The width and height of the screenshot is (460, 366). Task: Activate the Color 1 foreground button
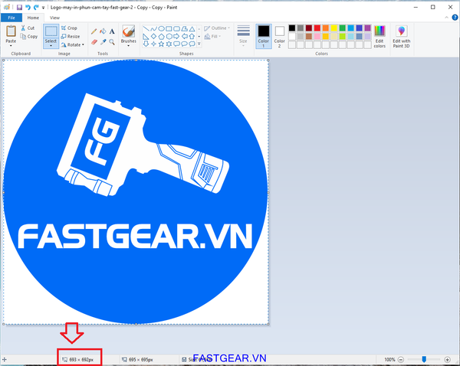(x=264, y=36)
